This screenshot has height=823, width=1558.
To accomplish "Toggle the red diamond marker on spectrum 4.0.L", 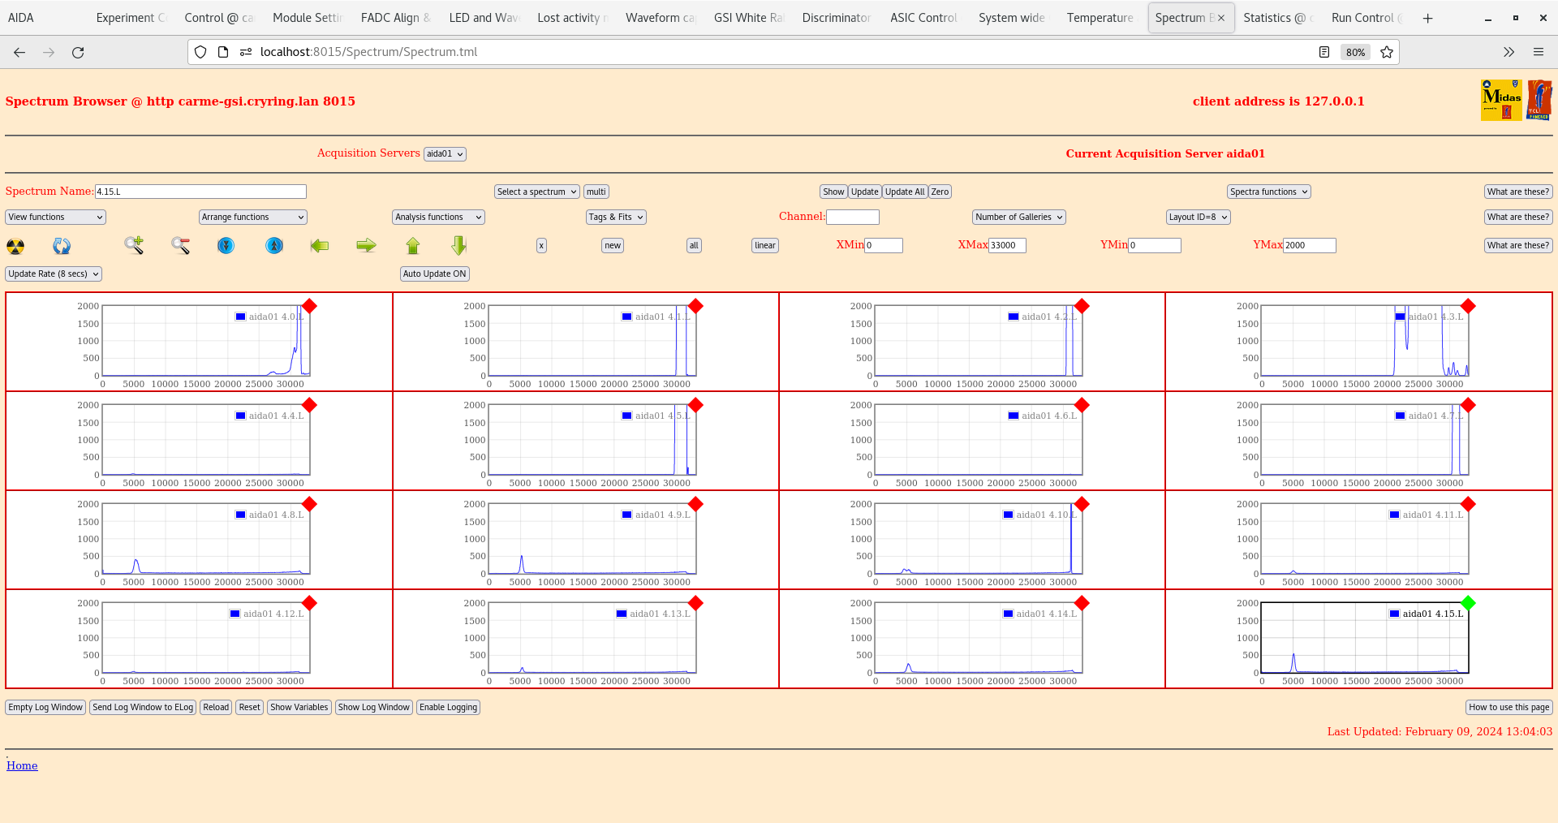I will click(x=309, y=306).
